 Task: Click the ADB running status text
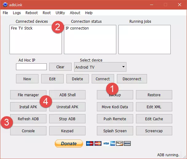pos(168,155)
